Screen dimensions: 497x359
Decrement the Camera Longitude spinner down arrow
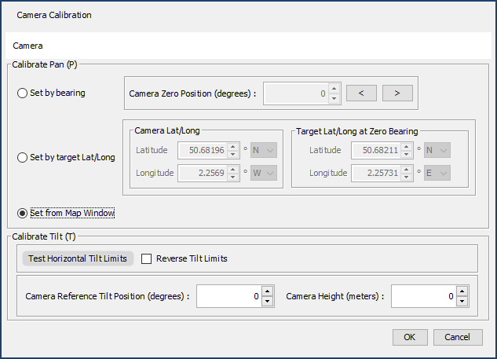coord(233,177)
